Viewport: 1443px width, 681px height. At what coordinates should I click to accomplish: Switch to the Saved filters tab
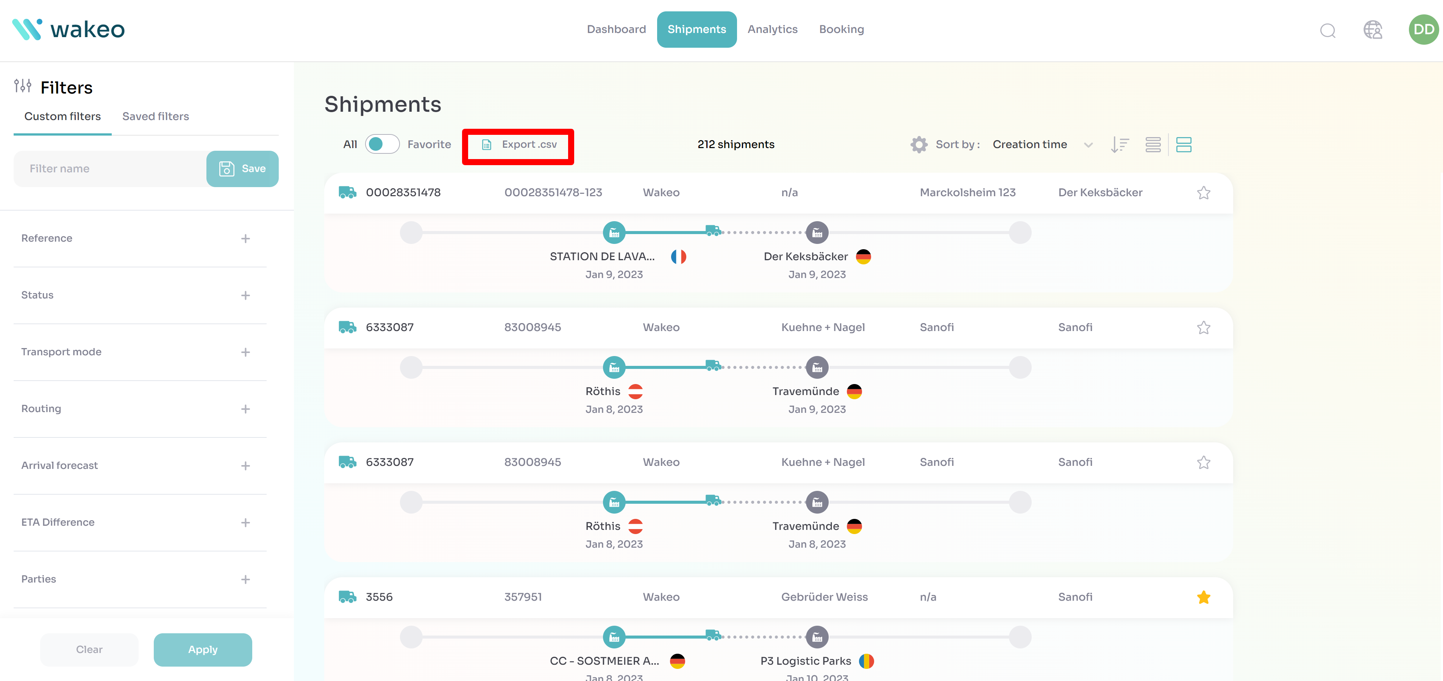(x=155, y=117)
